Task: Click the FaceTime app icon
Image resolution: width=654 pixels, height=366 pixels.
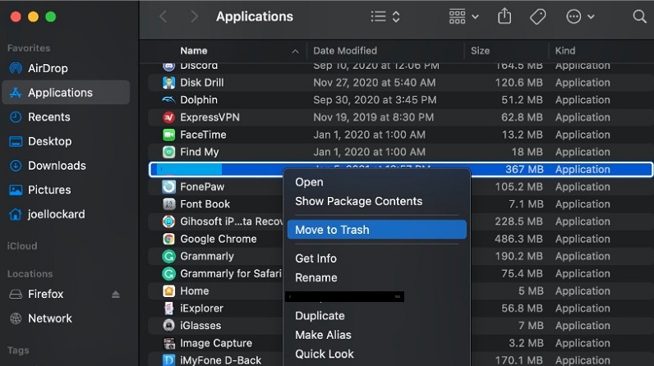Action: click(x=168, y=135)
